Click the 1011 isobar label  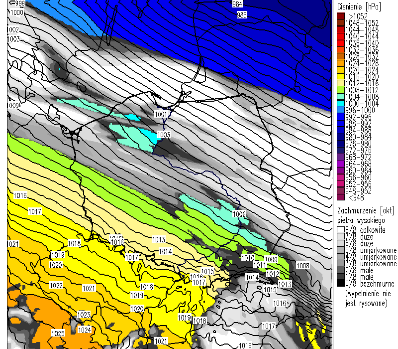point(260,265)
